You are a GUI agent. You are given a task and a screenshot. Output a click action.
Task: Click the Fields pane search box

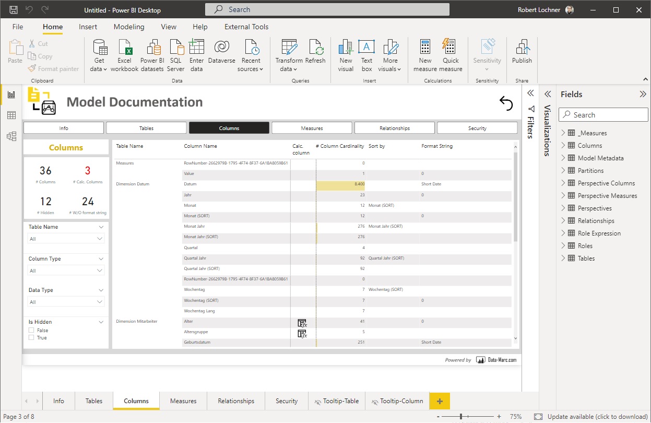tap(603, 114)
